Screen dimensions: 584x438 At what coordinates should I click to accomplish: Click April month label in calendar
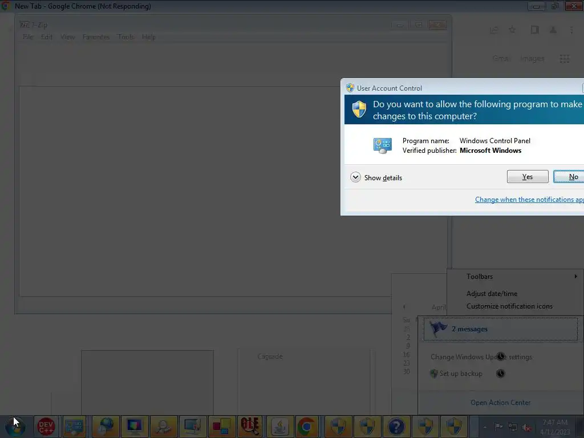(439, 307)
